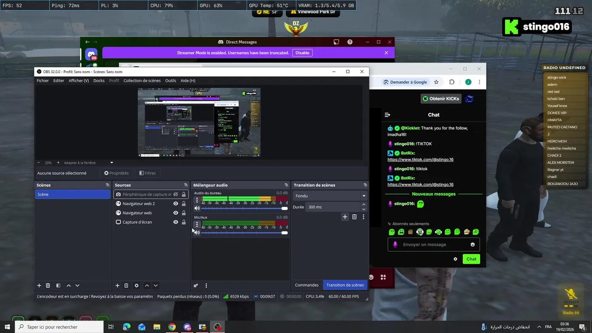Hide the Navigateur web source
Viewport: 592px width, 333px height.
[176, 213]
